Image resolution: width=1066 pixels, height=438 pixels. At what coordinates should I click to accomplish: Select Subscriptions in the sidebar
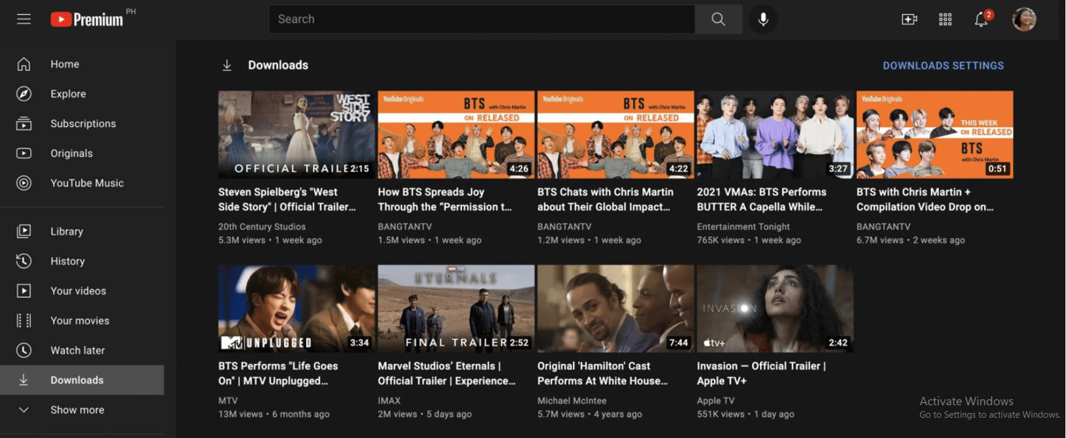82,123
